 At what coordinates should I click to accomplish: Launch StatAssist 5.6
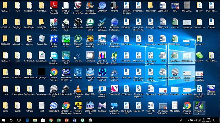point(114,90)
